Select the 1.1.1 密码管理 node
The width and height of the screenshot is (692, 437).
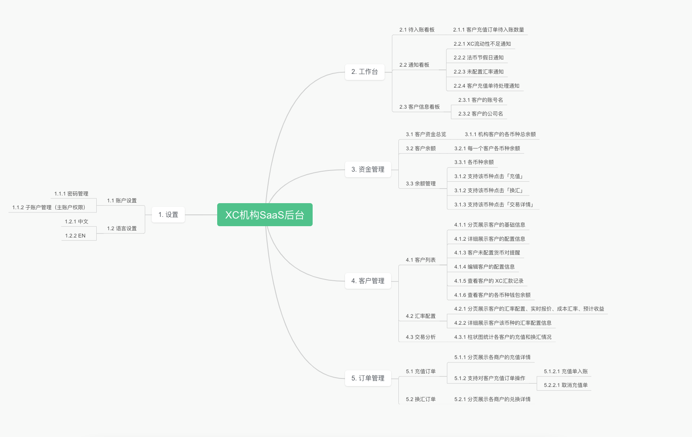coord(71,194)
